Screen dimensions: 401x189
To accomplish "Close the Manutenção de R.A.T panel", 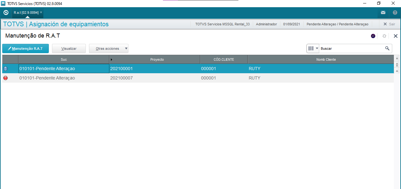I will 396,36.
